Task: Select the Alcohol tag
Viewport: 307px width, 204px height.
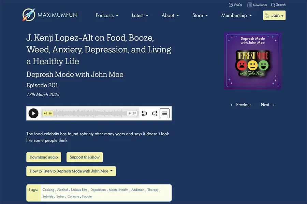Action: 62,190
